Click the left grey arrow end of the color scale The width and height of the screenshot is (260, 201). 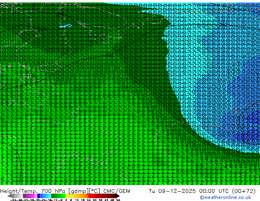[9, 196]
